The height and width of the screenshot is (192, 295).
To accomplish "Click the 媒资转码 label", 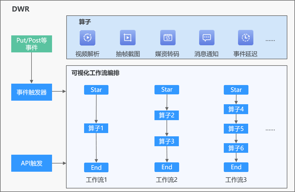I will (167, 54).
